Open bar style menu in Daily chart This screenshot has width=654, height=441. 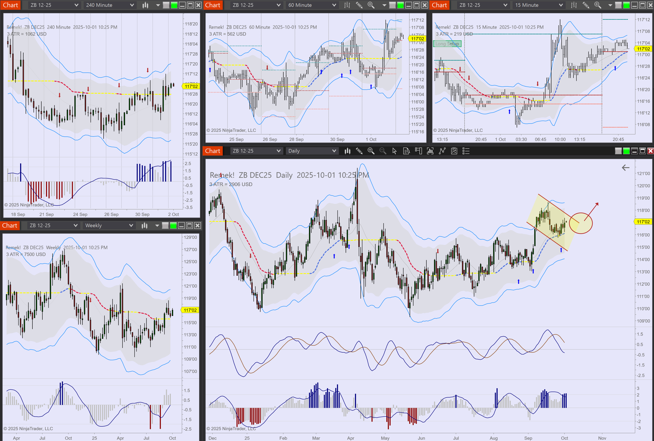(x=347, y=151)
